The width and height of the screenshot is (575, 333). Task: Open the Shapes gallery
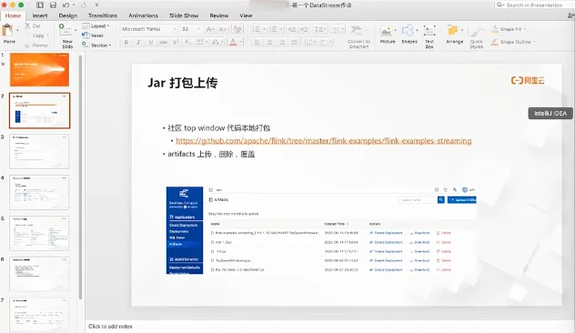pyautogui.click(x=409, y=35)
